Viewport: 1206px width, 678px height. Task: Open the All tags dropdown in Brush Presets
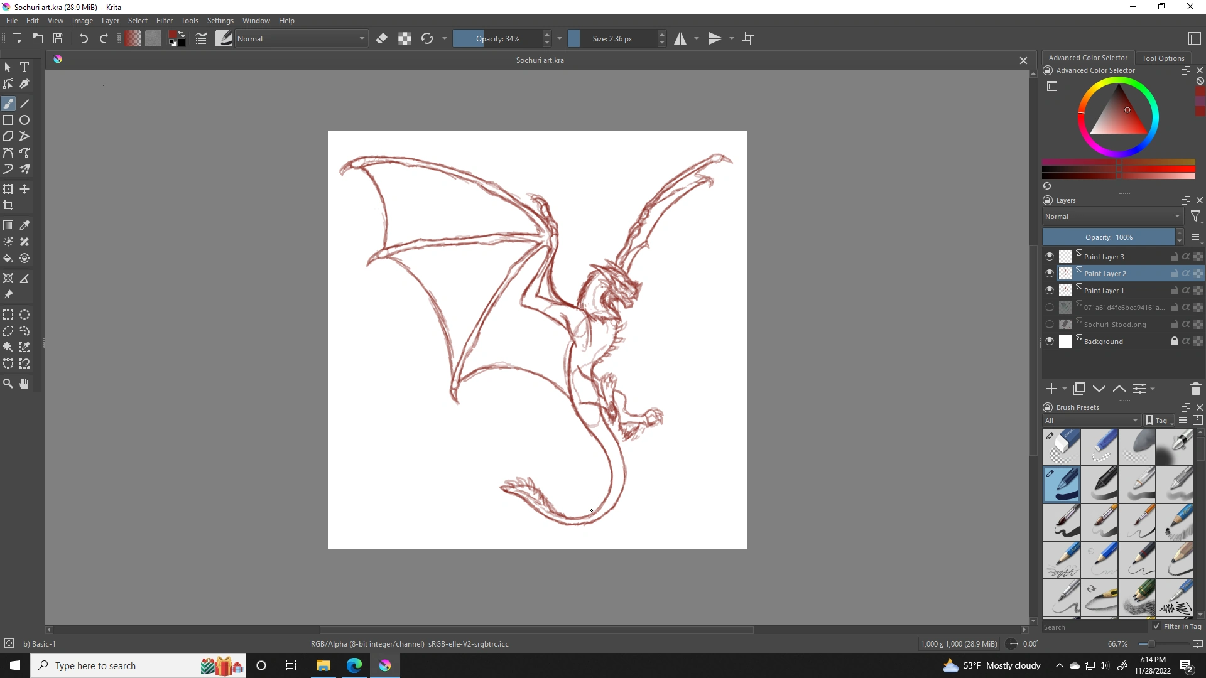pos(1091,420)
